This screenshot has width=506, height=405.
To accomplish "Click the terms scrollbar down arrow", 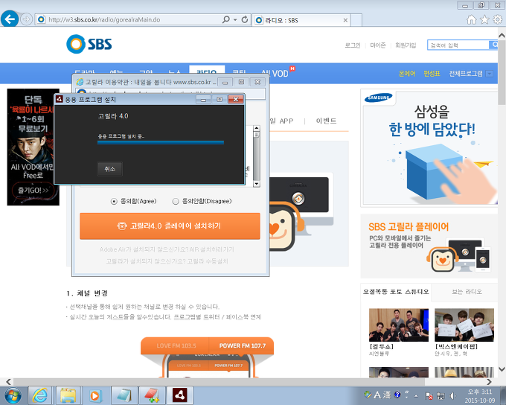I will 257,184.
